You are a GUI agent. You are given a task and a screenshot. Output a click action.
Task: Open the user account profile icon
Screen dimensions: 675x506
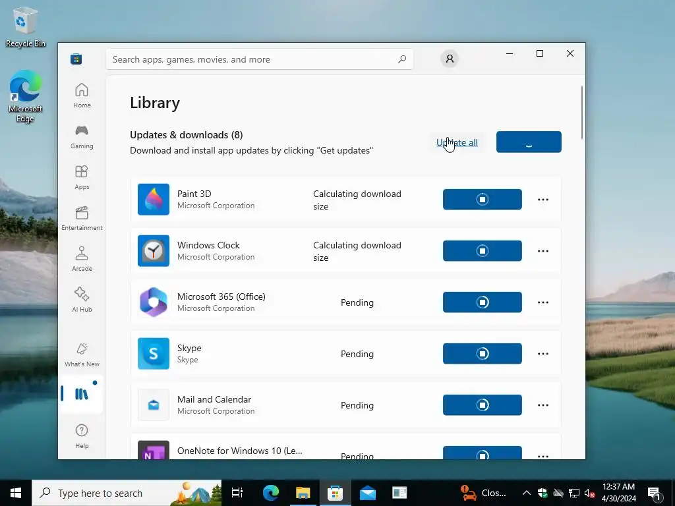(450, 59)
